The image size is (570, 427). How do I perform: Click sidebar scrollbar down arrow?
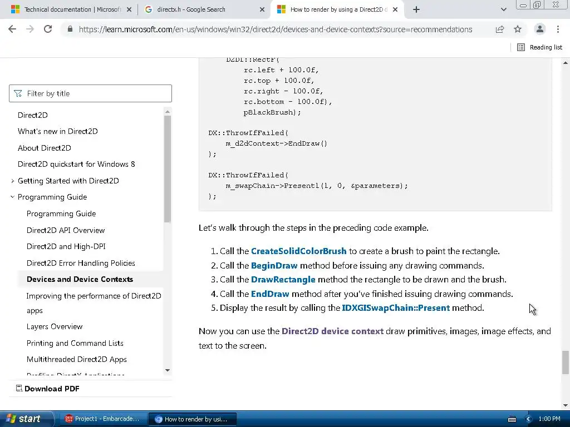coord(167,370)
